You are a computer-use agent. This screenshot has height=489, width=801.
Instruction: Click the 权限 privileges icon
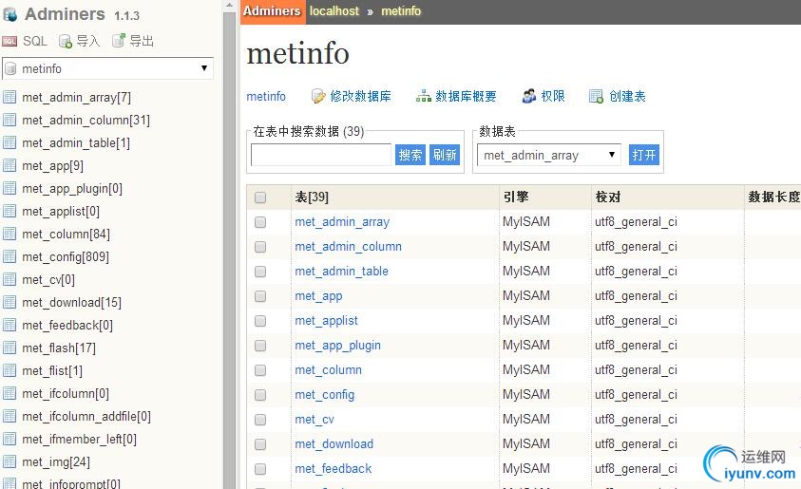529,96
